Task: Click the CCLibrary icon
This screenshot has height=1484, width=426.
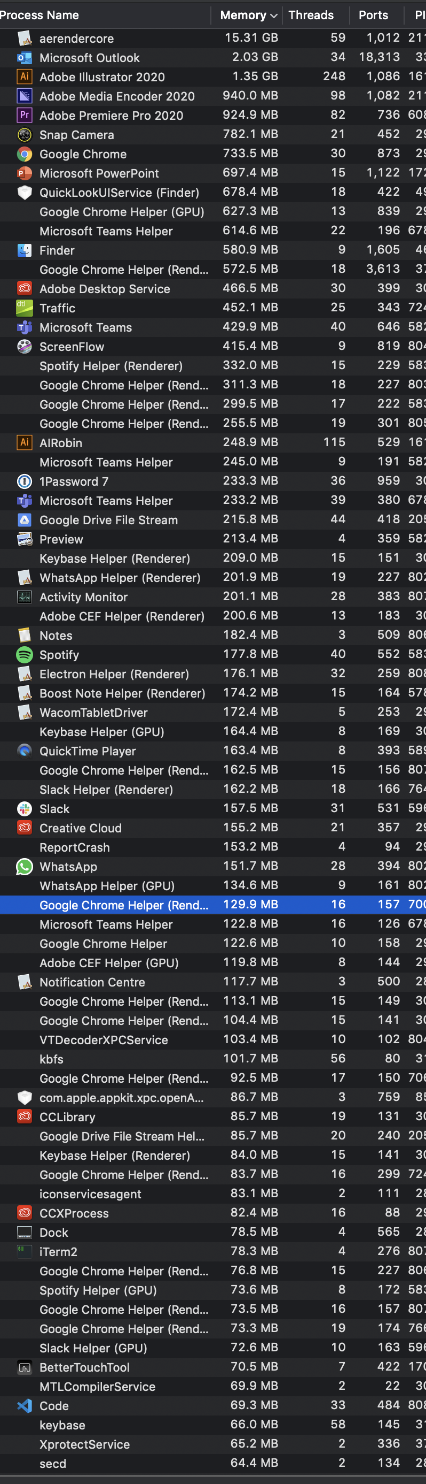Action: click(x=24, y=1116)
